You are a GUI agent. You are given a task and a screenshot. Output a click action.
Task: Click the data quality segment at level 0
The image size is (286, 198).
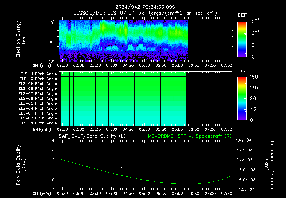point(208,180)
